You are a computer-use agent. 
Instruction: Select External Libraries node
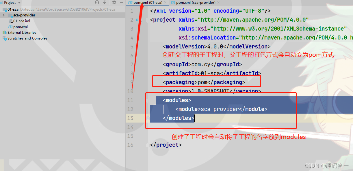click(x=22, y=32)
